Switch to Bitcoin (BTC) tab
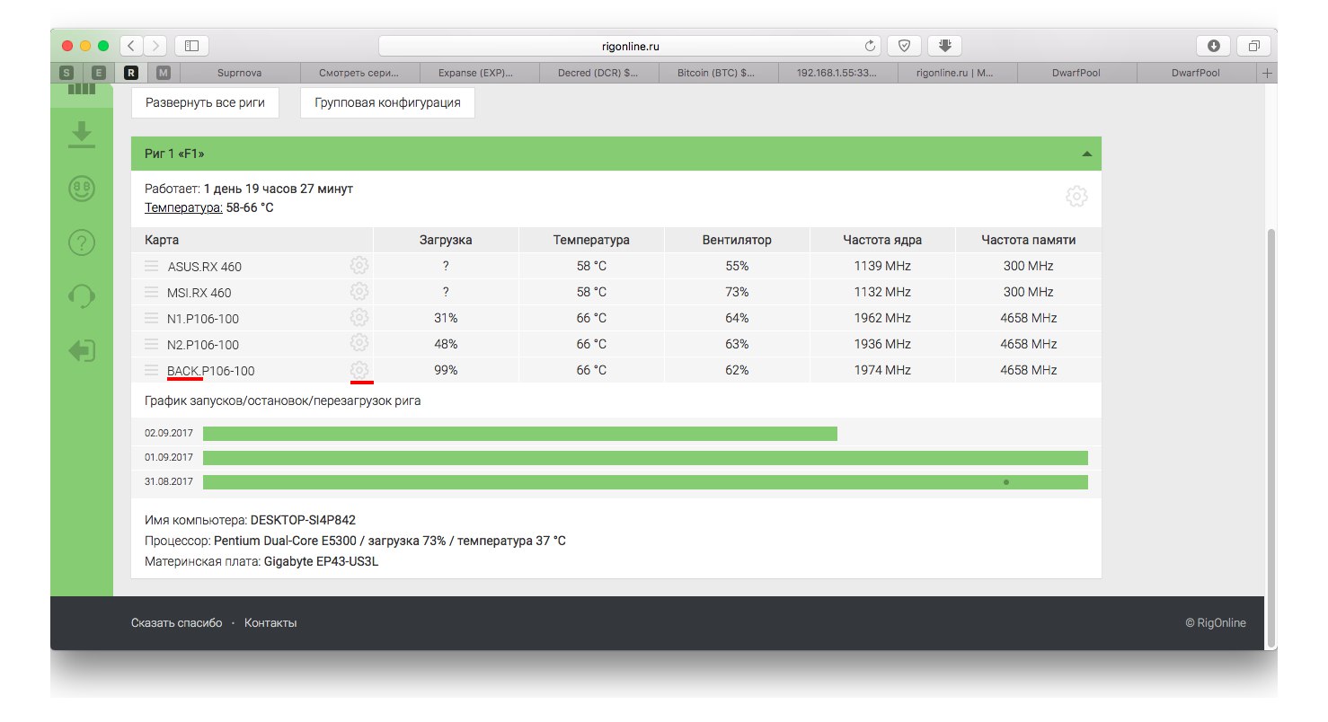1328x722 pixels. click(x=718, y=74)
